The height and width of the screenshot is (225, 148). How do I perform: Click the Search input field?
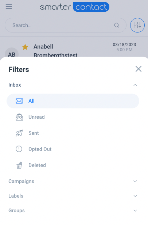click(66, 25)
